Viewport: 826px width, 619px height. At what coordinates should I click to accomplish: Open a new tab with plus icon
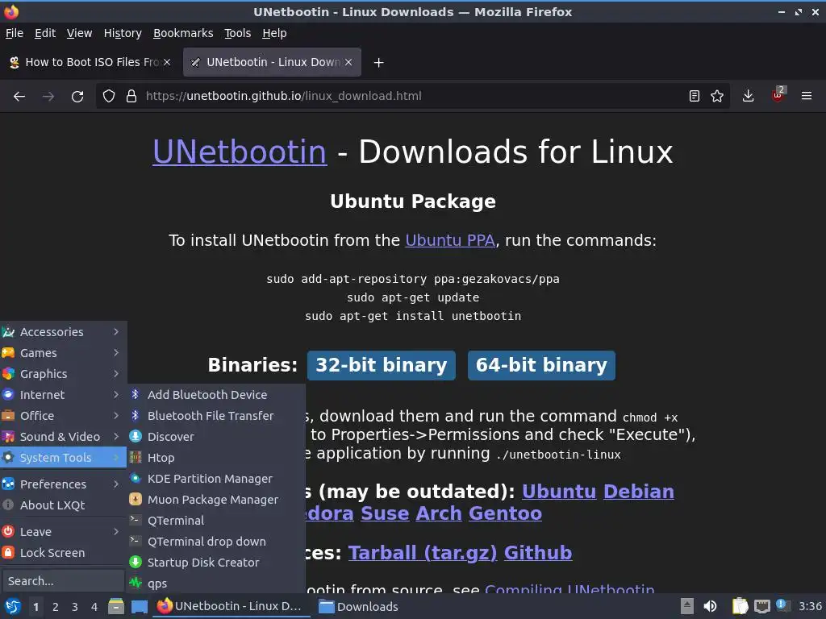(378, 63)
